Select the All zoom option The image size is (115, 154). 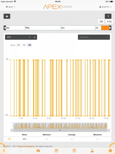point(29,45)
